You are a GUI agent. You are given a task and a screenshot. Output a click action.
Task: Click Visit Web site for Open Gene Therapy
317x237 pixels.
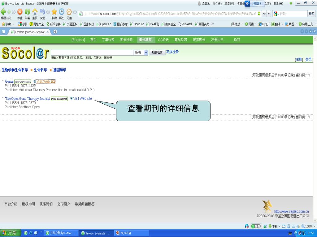pos(82,98)
